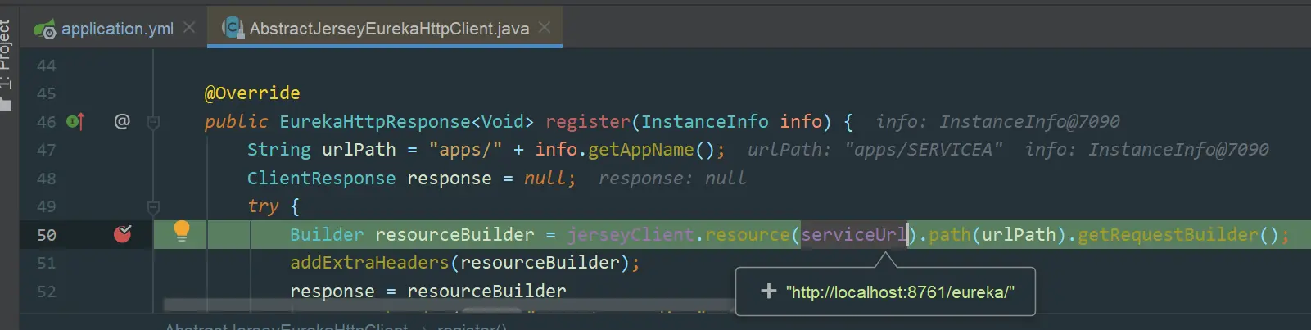Click the getAppName() call on line 47
1311x330 pixels.
pyautogui.click(x=651, y=150)
